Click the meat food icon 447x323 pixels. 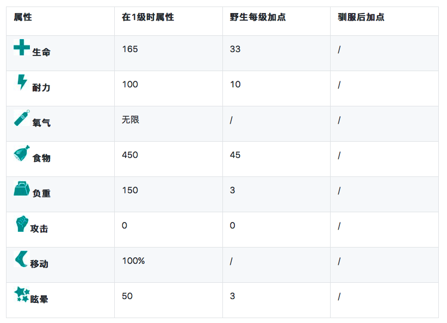22,154
